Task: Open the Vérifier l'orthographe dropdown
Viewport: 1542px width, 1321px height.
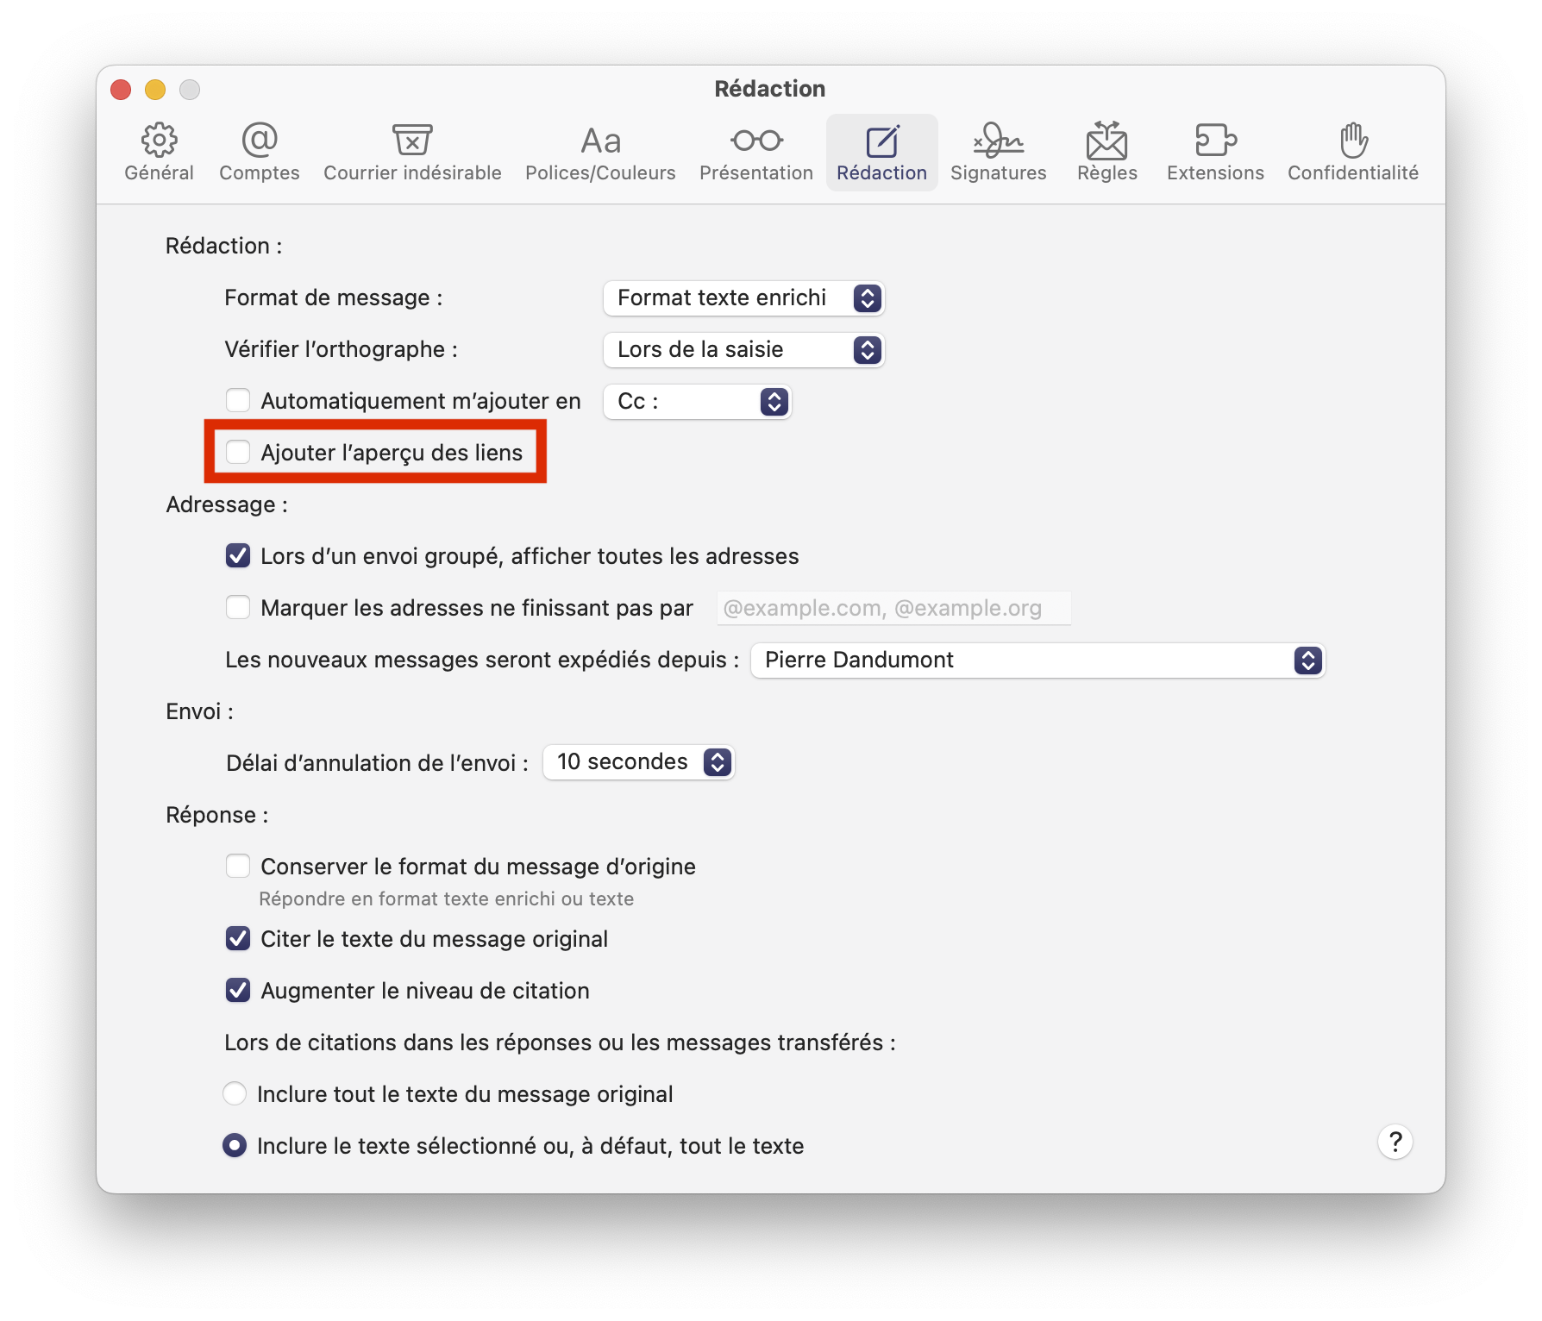Action: 743,350
